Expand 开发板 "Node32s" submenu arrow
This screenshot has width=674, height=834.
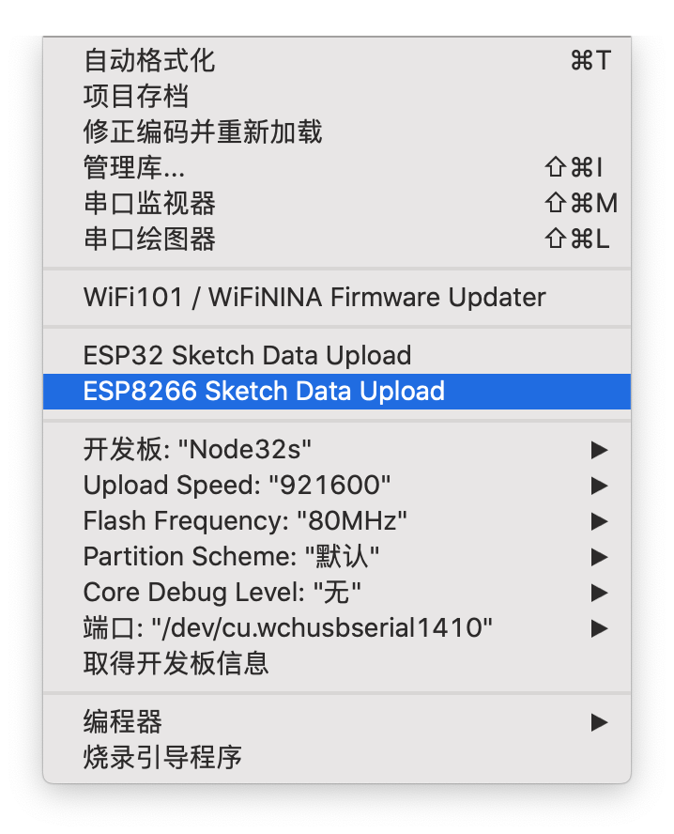click(599, 450)
